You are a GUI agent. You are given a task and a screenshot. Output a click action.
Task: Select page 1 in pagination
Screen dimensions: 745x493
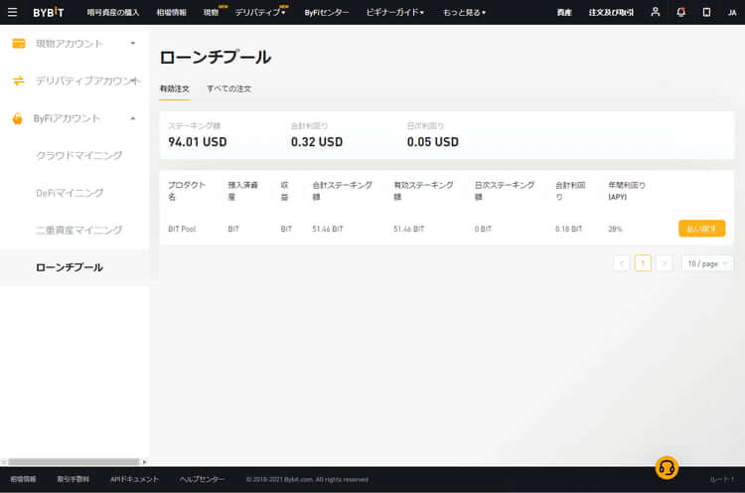(x=643, y=263)
